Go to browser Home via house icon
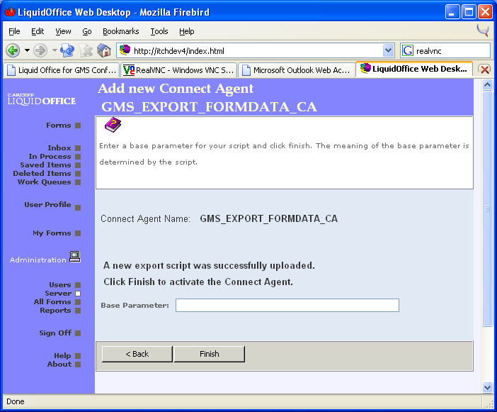Screen dimensions: 497x412 coord(104,50)
